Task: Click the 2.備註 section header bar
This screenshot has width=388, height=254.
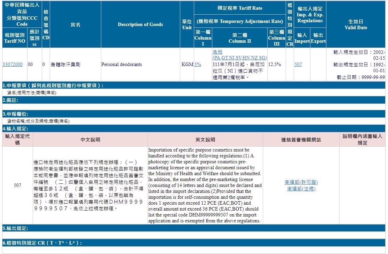Action: click(10, 100)
